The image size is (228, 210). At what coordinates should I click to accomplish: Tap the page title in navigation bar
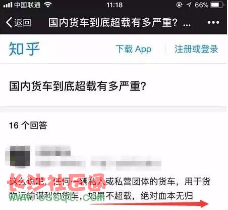120,22
